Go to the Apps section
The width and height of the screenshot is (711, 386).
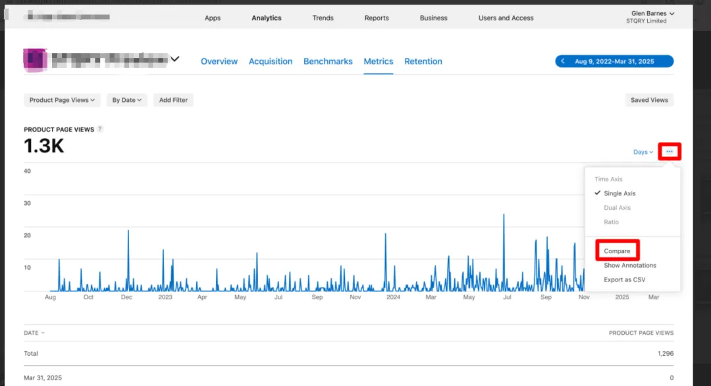point(212,18)
